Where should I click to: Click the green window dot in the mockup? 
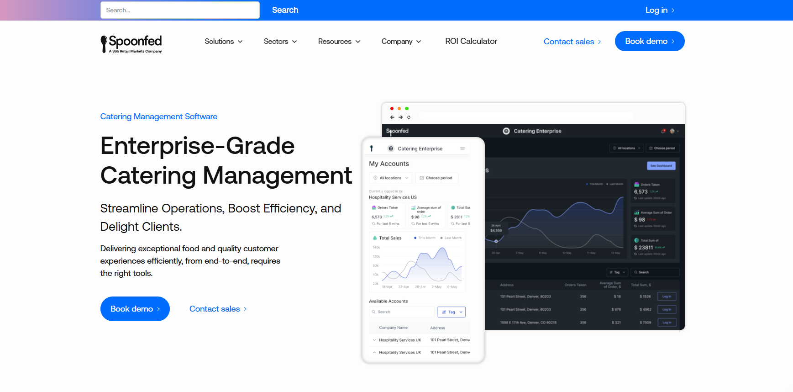pyautogui.click(x=407, y=109)
